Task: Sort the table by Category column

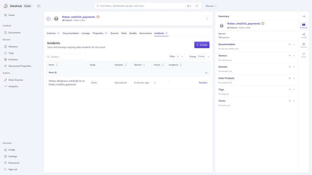Action: (126, 65)
